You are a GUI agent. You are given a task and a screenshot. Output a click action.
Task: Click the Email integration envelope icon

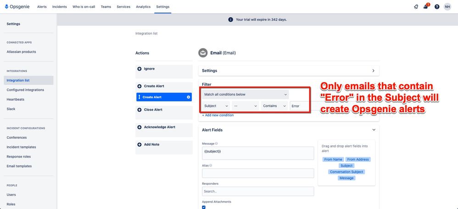click(x=203, y=53)
